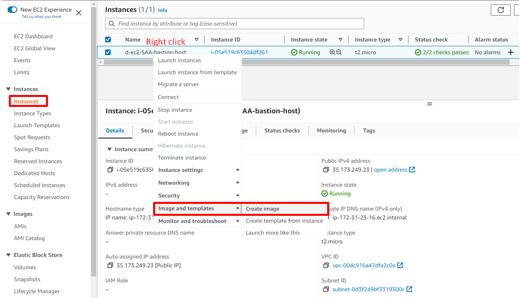Click the plus icon in Alarm status column
The height and width of the screenshot is (298, 520).
tap(510, 52)
